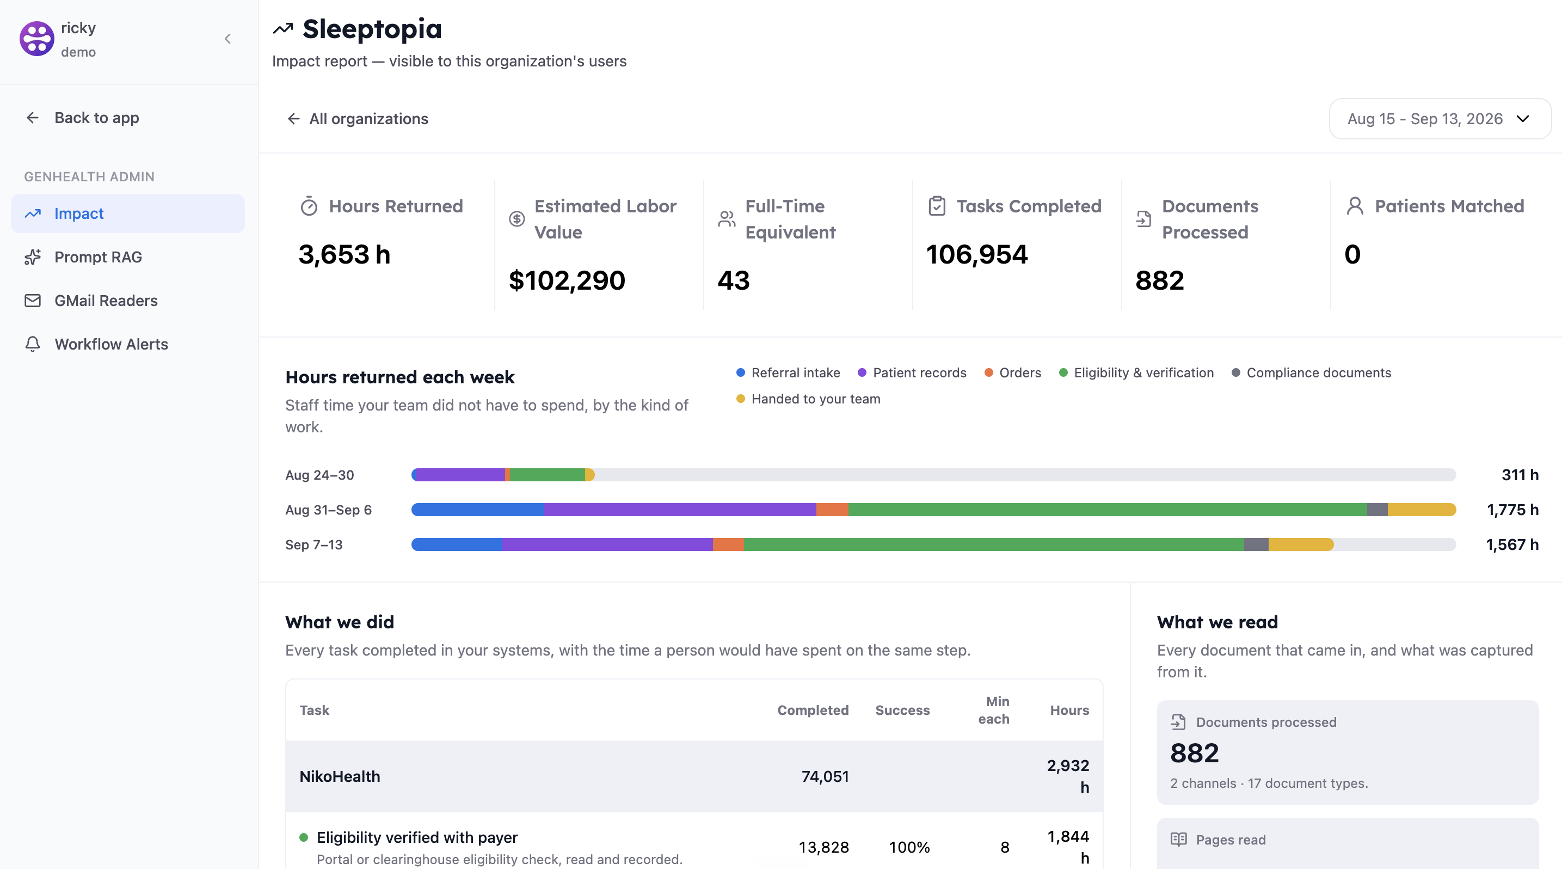The height and width of the screenshot is (869, 1562).
Task: Click the people icon by Full-Time Equivalent
Action: [x=727, y=219]
